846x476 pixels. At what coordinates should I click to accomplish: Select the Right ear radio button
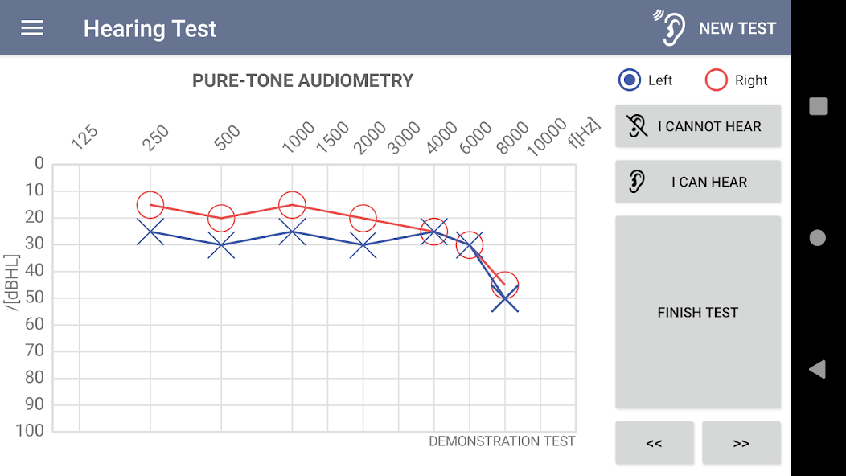716,80
